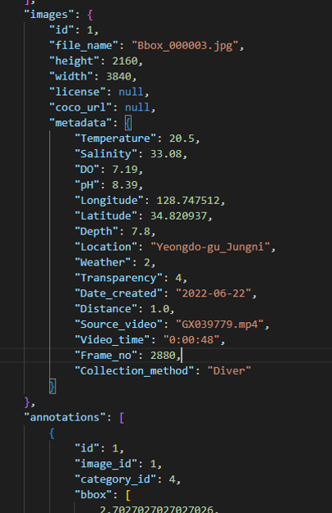332x513 pixels.
Task: Click the "license" key
Action: click(x=78, y=92)
